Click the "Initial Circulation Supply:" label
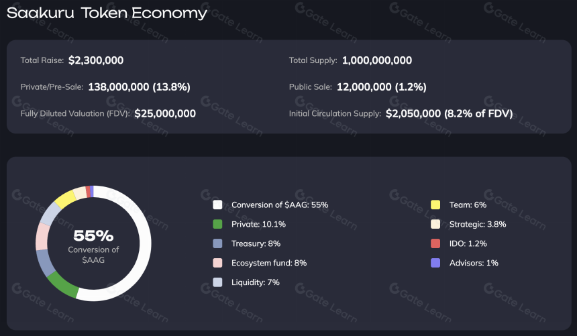Image resolution: width=577 pixels, height=336 pixels. click(x=335, y=113)
